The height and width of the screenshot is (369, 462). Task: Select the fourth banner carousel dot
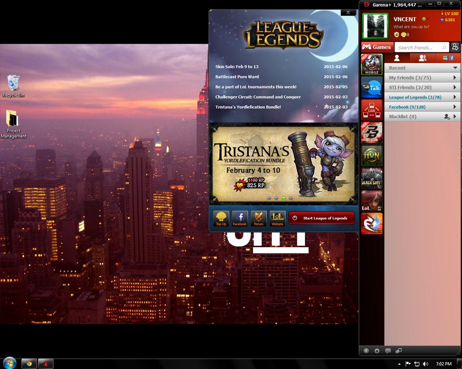(x=291, y=198)
